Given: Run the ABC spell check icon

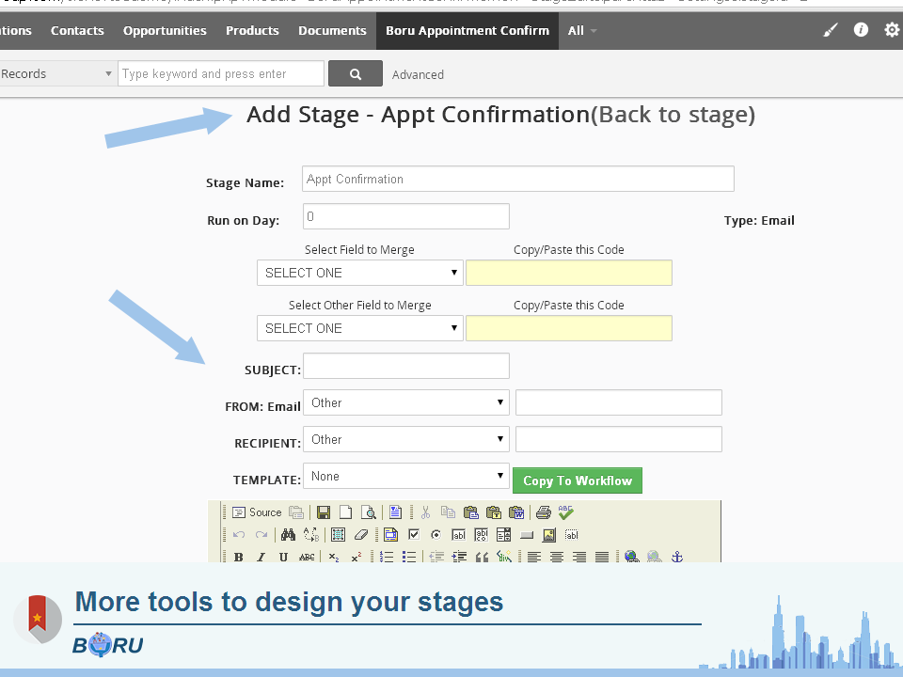Looking at the screenshot, I should [565, 512].
